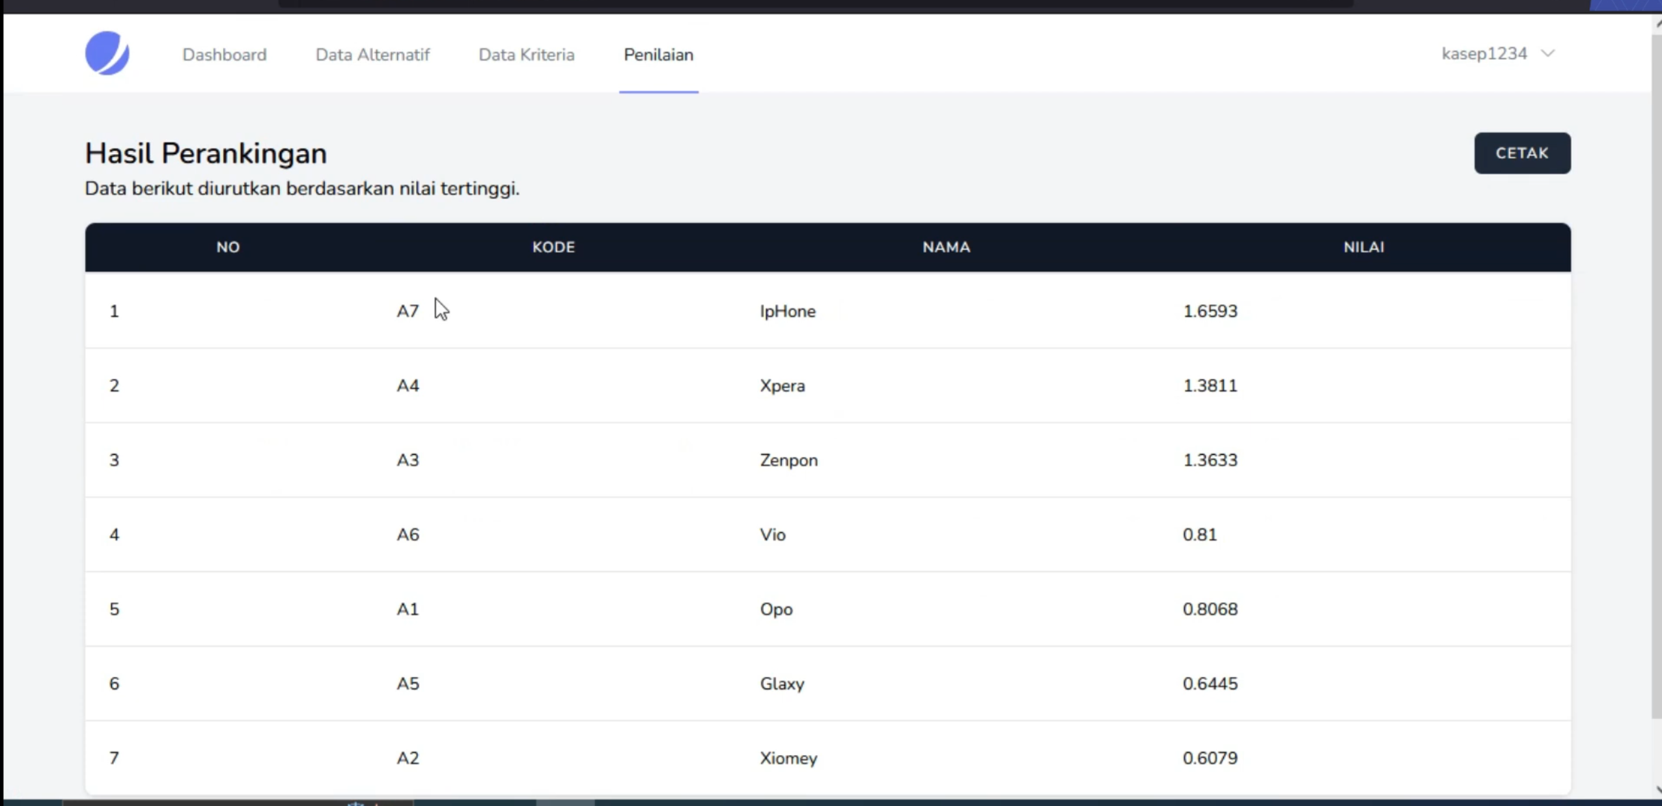This screenshot has width=1662, height=806.
Task: Click the chevron next to kasep1234
Action: pos(1548,53)
